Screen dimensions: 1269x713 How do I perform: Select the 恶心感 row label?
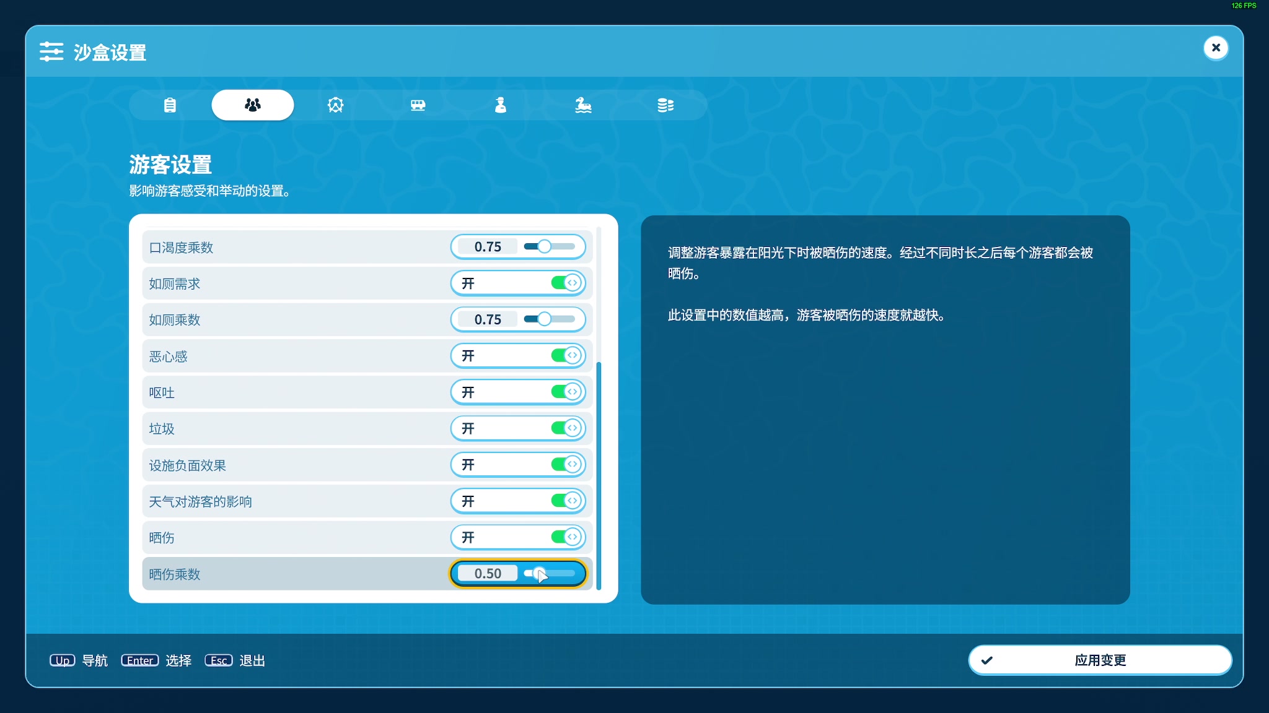168,356
